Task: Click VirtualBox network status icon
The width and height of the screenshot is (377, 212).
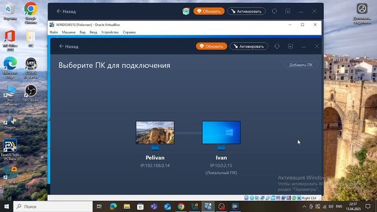Action: click(262, 198)
